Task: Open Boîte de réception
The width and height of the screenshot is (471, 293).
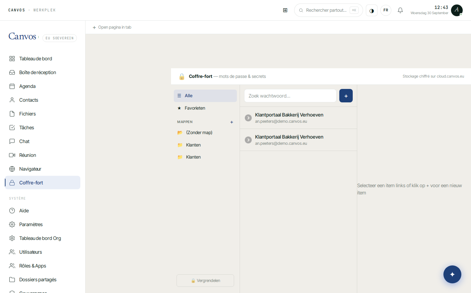Action: pos(42,72)
